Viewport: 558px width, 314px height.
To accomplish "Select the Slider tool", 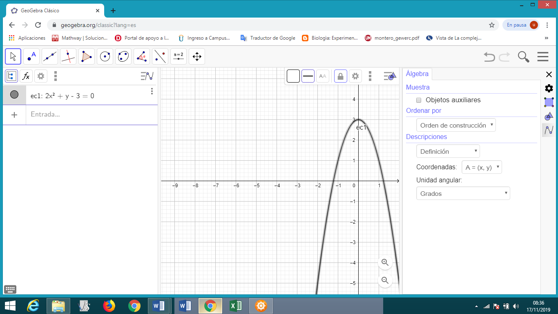I will [x=178, y=56].
